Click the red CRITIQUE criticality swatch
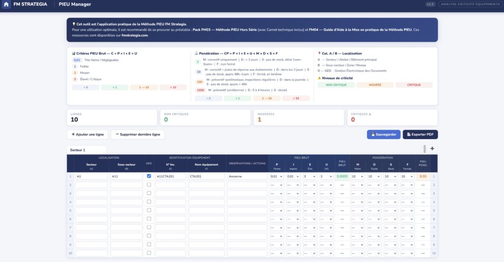 413,85
